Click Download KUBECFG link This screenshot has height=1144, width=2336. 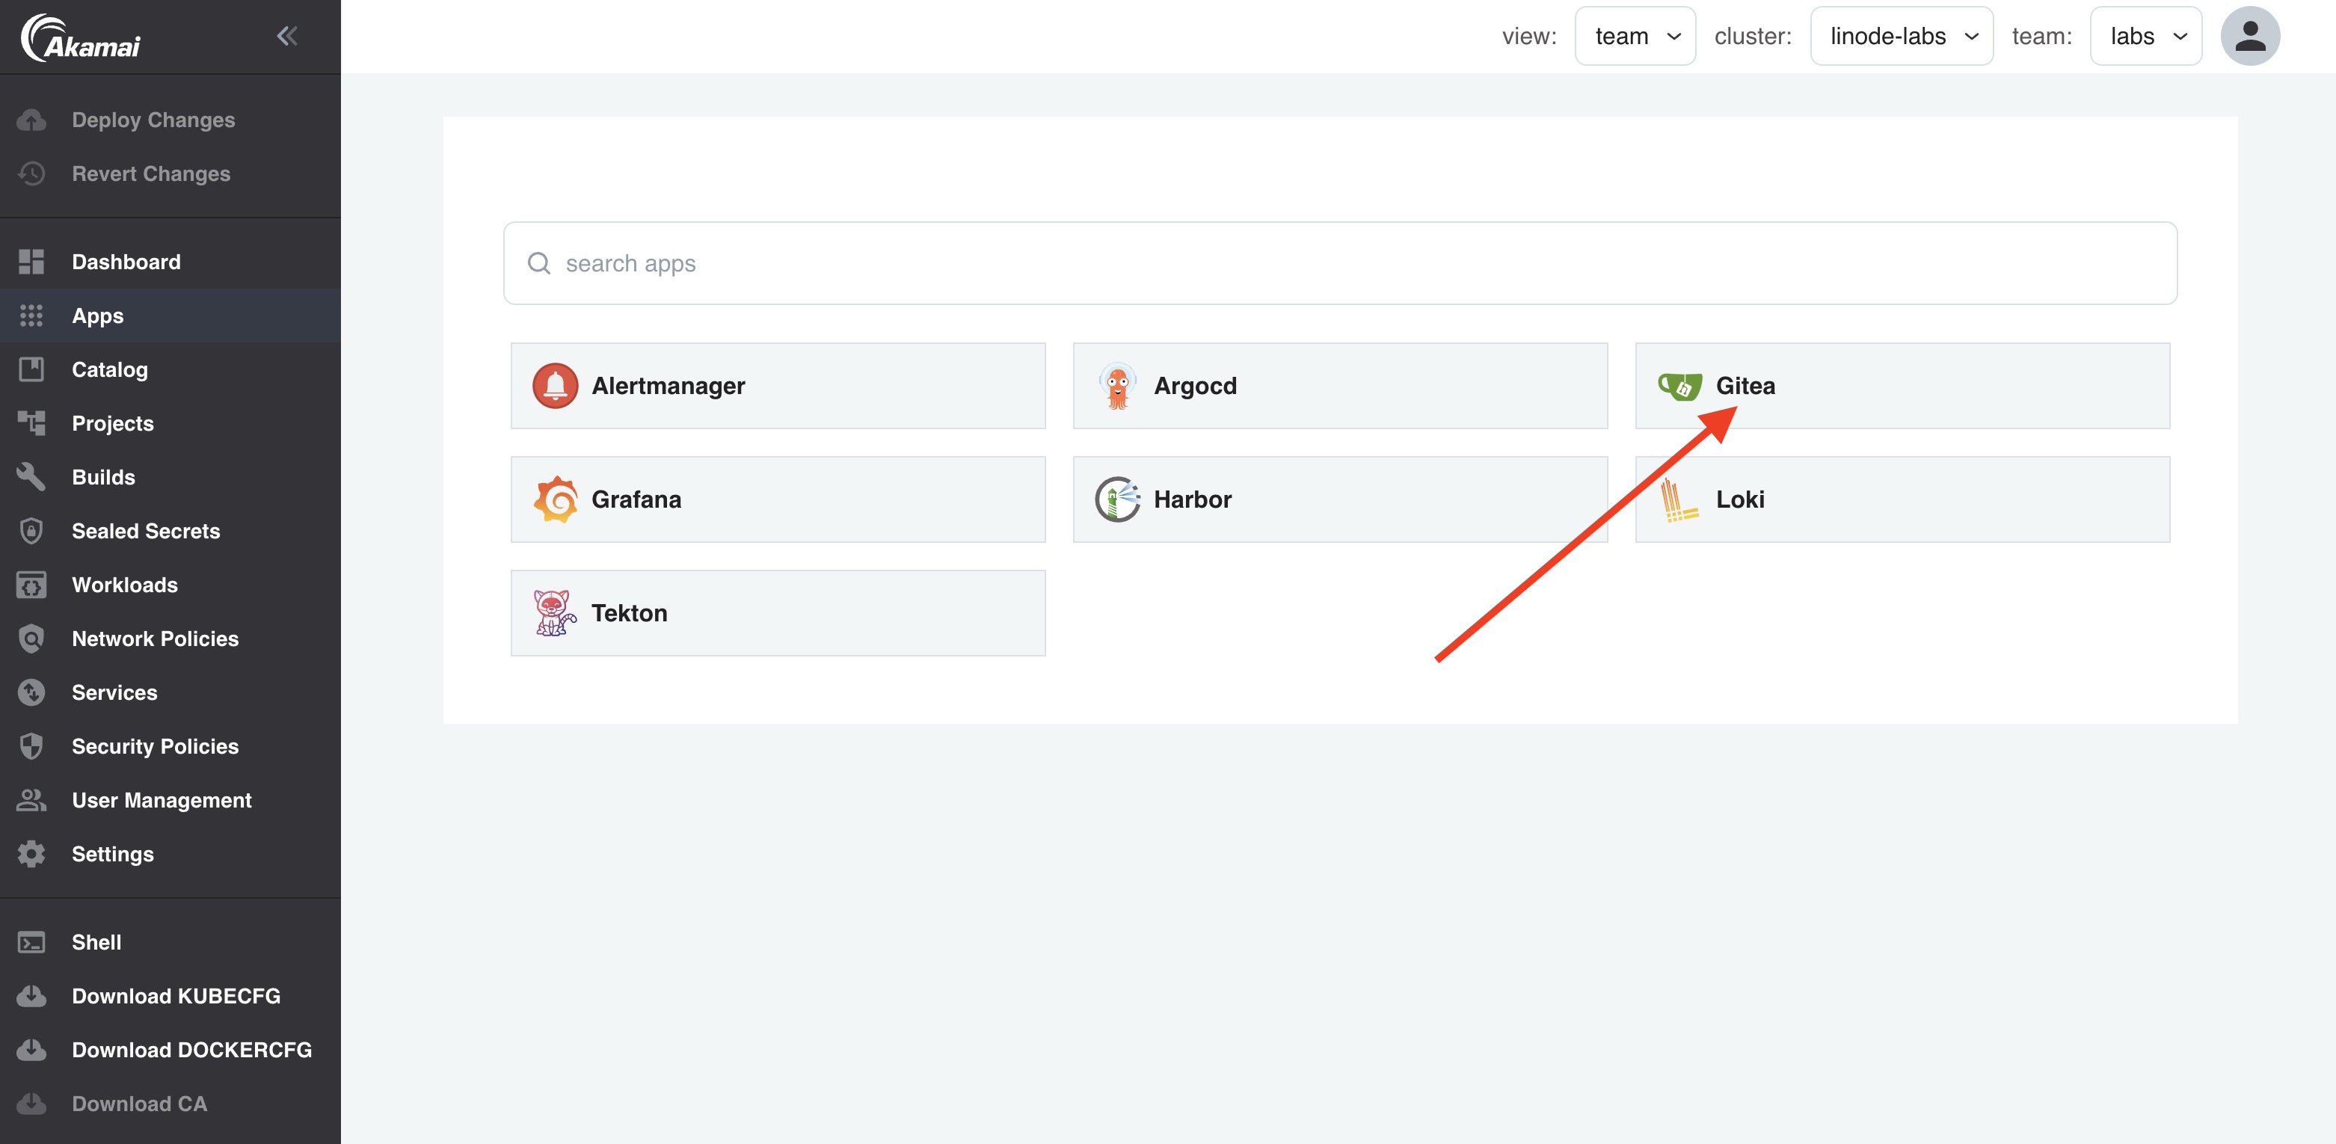170,996
